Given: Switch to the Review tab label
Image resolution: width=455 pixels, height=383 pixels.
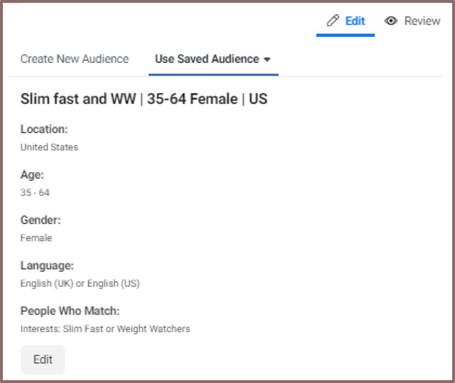Looking at the screenshot, I should [422, 21].
